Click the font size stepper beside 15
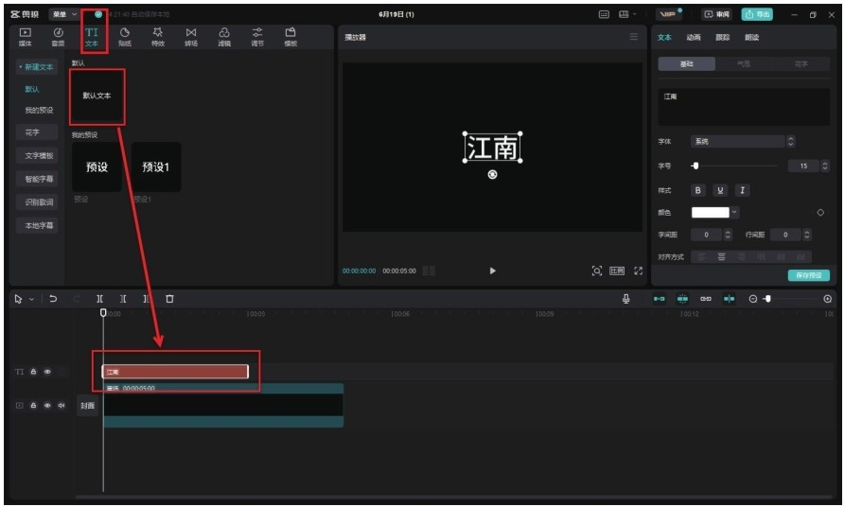 coord(824,166)
